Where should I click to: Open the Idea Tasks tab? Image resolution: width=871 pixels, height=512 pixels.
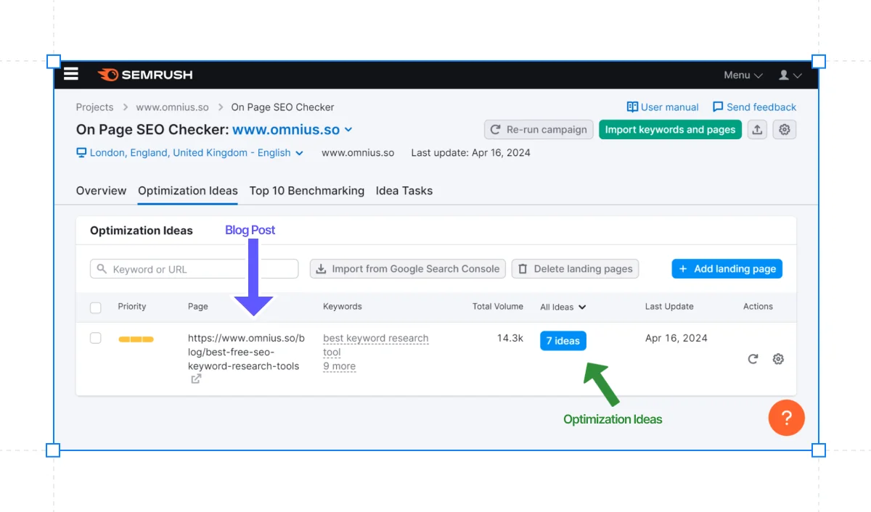(x=404, y=191)
